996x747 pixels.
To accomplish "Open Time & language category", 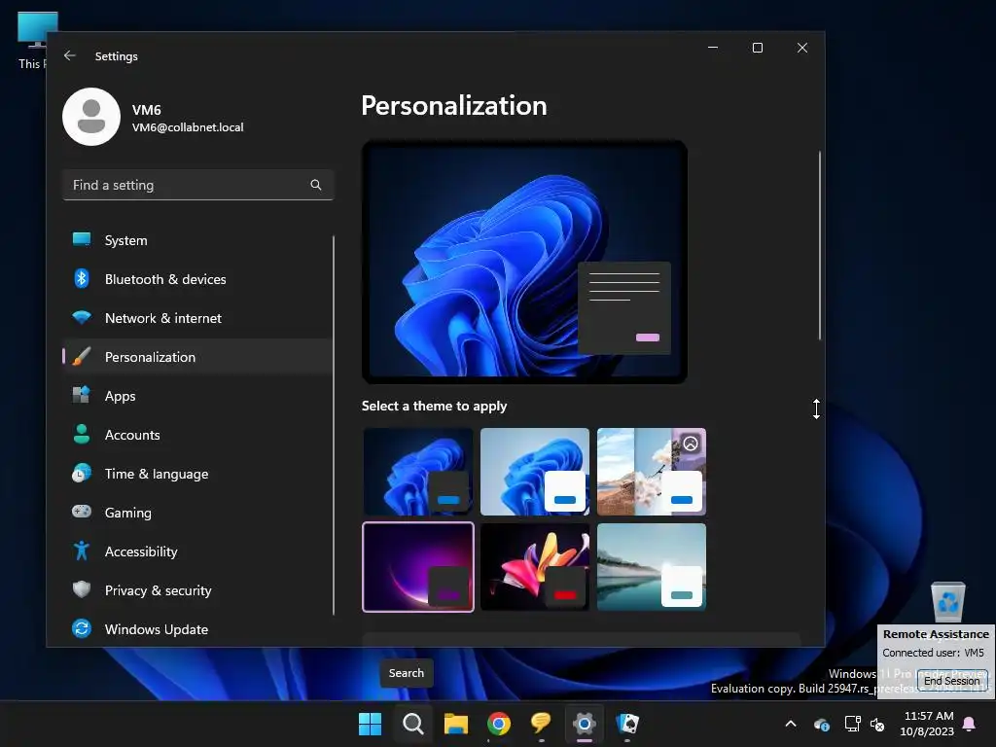I will click(x=197, y=474).
